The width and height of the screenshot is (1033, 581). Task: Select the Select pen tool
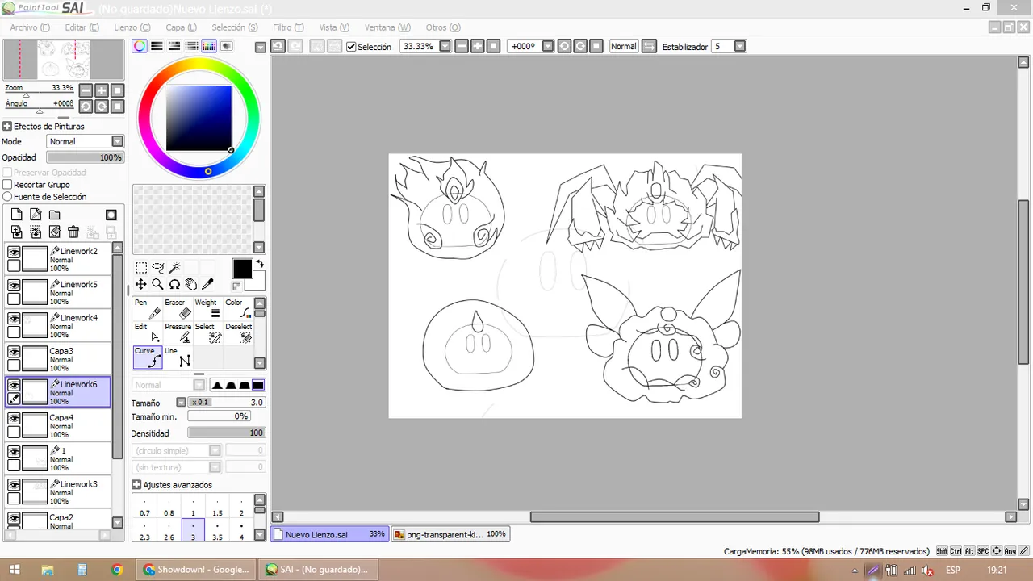[207, 332]
